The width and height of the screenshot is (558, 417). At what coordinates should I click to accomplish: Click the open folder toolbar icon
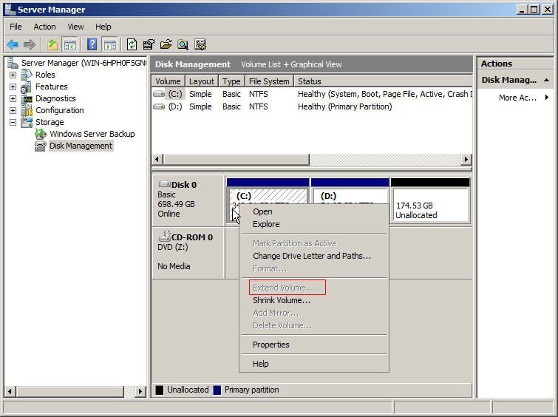point(166,45)
